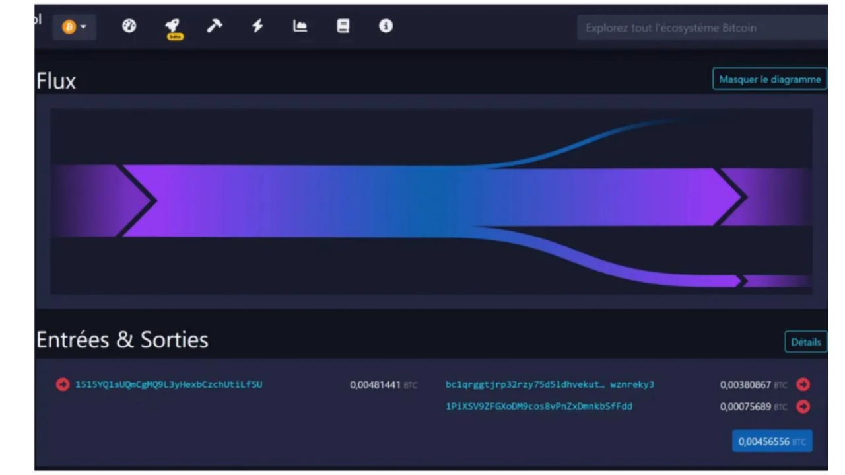Toggle the 0,00456556 BTC amount button
Screen dimensions: 845x475
coord(772,441)
